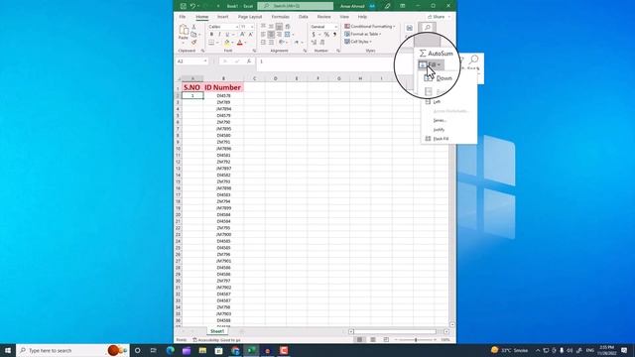This screenshot has height=357, width=635.
Task: Click the Increase Decimal icon
Action: 314,42
